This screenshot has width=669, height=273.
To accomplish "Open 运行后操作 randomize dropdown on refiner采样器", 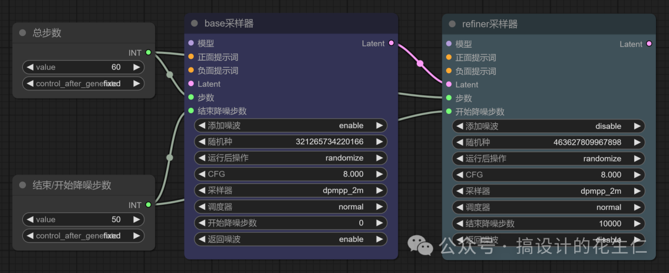I will pyautogui.click(x=549, y=158).
